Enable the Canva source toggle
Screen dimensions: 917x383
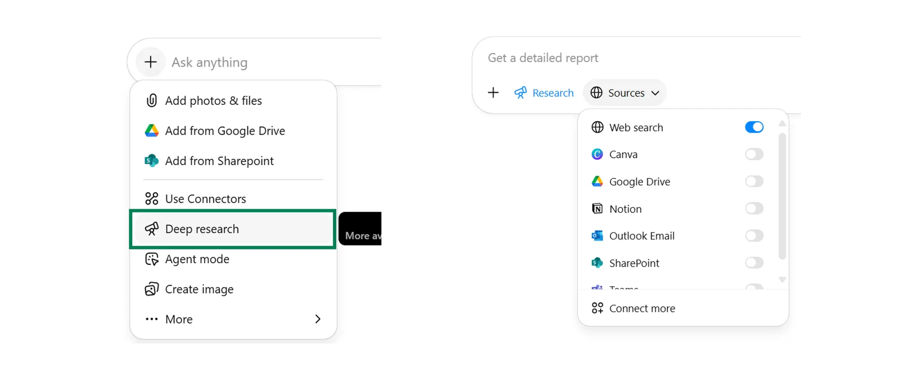(x=754, y=154)
